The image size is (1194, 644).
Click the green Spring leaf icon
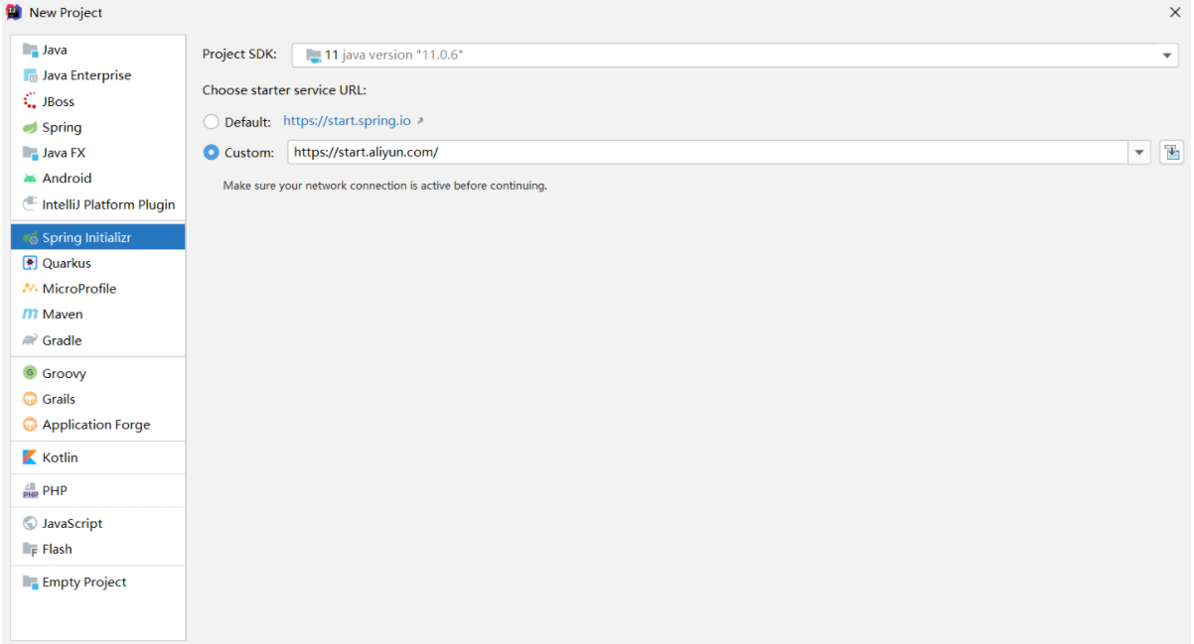[30, 127]
